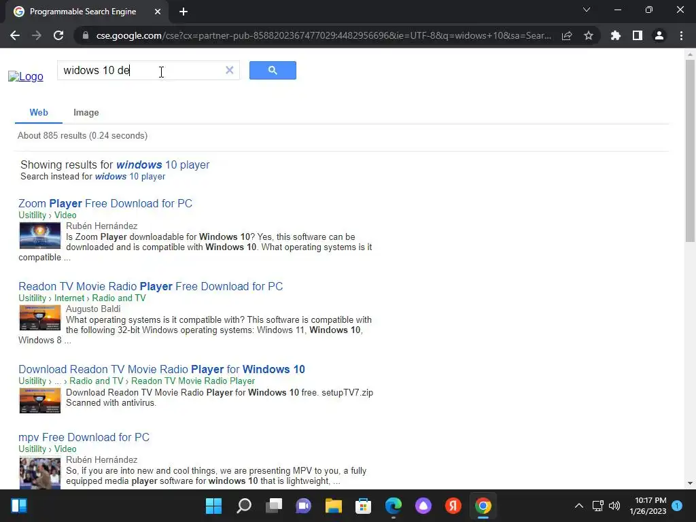
Task: Click the About 885 results text
Action: (x=82, y=136)
